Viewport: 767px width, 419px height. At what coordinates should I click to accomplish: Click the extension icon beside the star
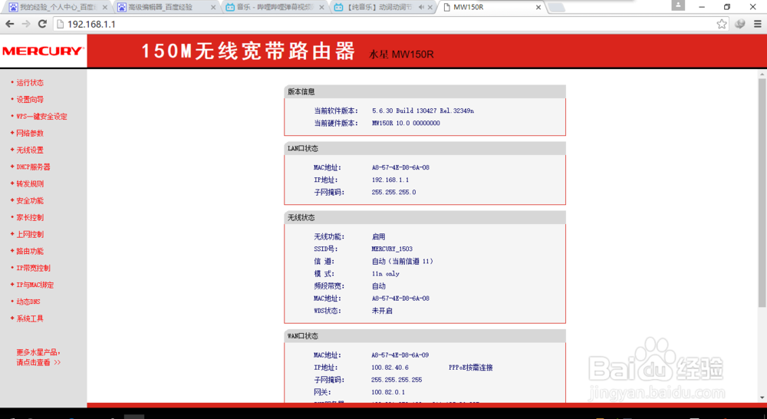pyautogui.click(x=740, y=24)
